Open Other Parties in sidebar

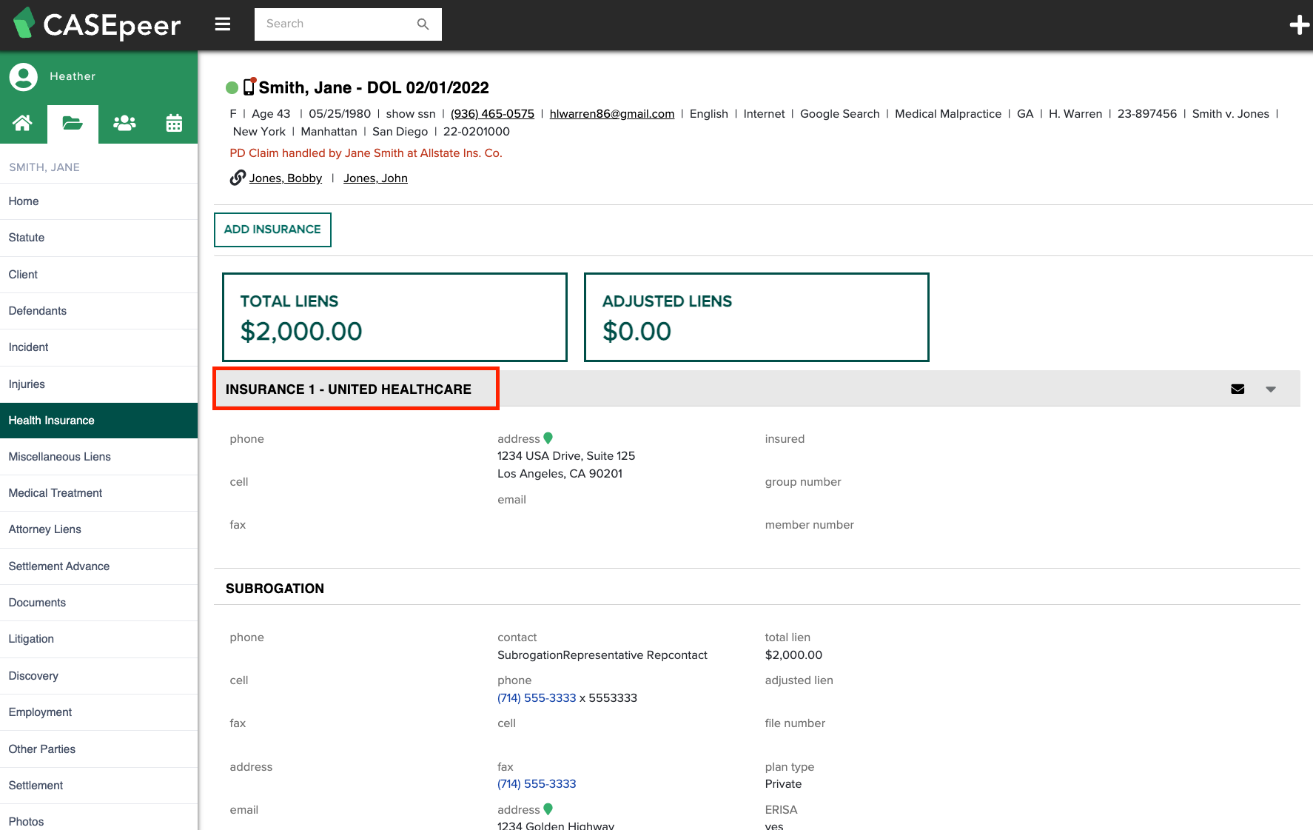[x=99, y=749]
